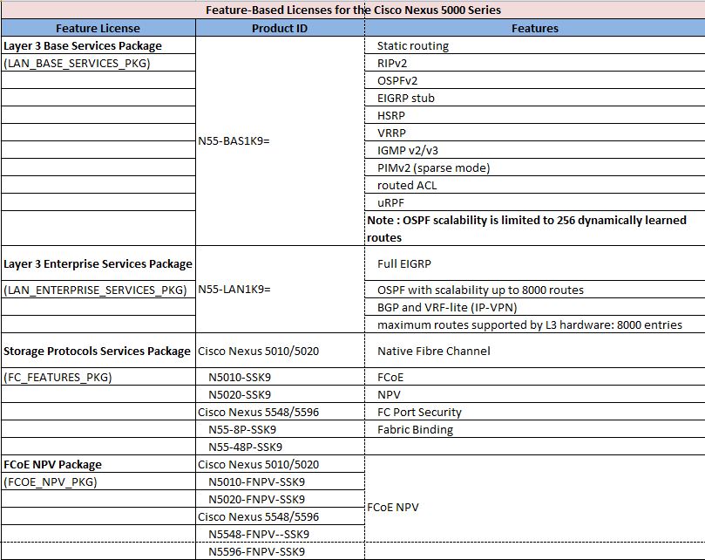Click the 'IGMP v2/v3' feature cell
The width and height of the screenshot is (705, 560).
click(x=534, y=150)
